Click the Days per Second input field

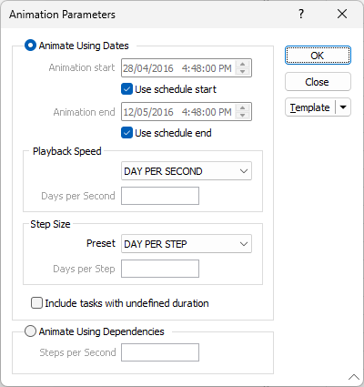[160, 196]
